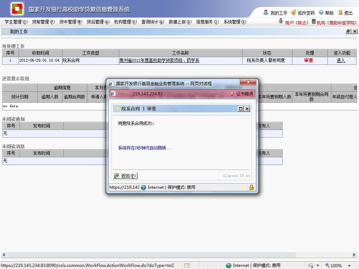This screenshot has height=269, width=359.
Task: Click 进入 link in 进入功能 column
Action: click(341, 60)
